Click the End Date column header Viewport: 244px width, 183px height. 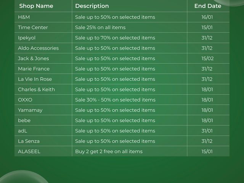click(x=207, y=6)
